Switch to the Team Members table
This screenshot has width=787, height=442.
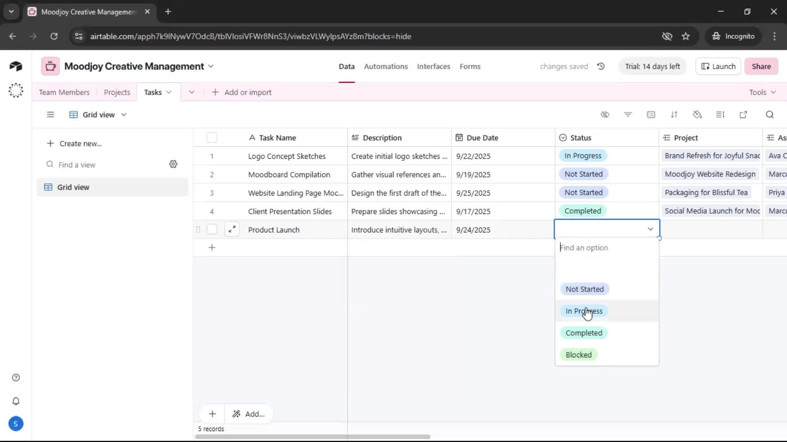coord(64,92)
